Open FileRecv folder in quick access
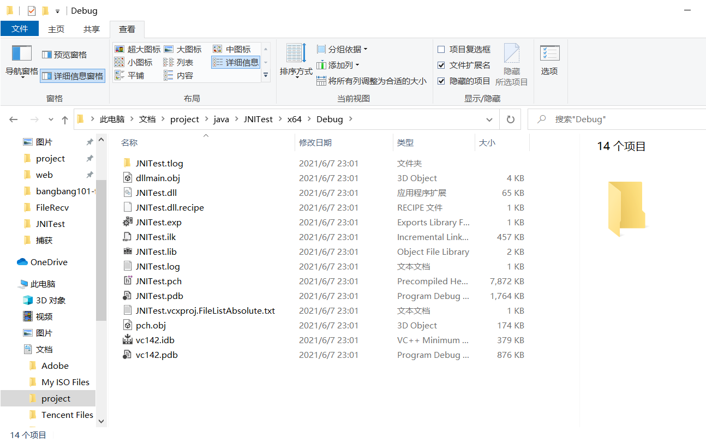706x443 pixels. tap(52, 207)
